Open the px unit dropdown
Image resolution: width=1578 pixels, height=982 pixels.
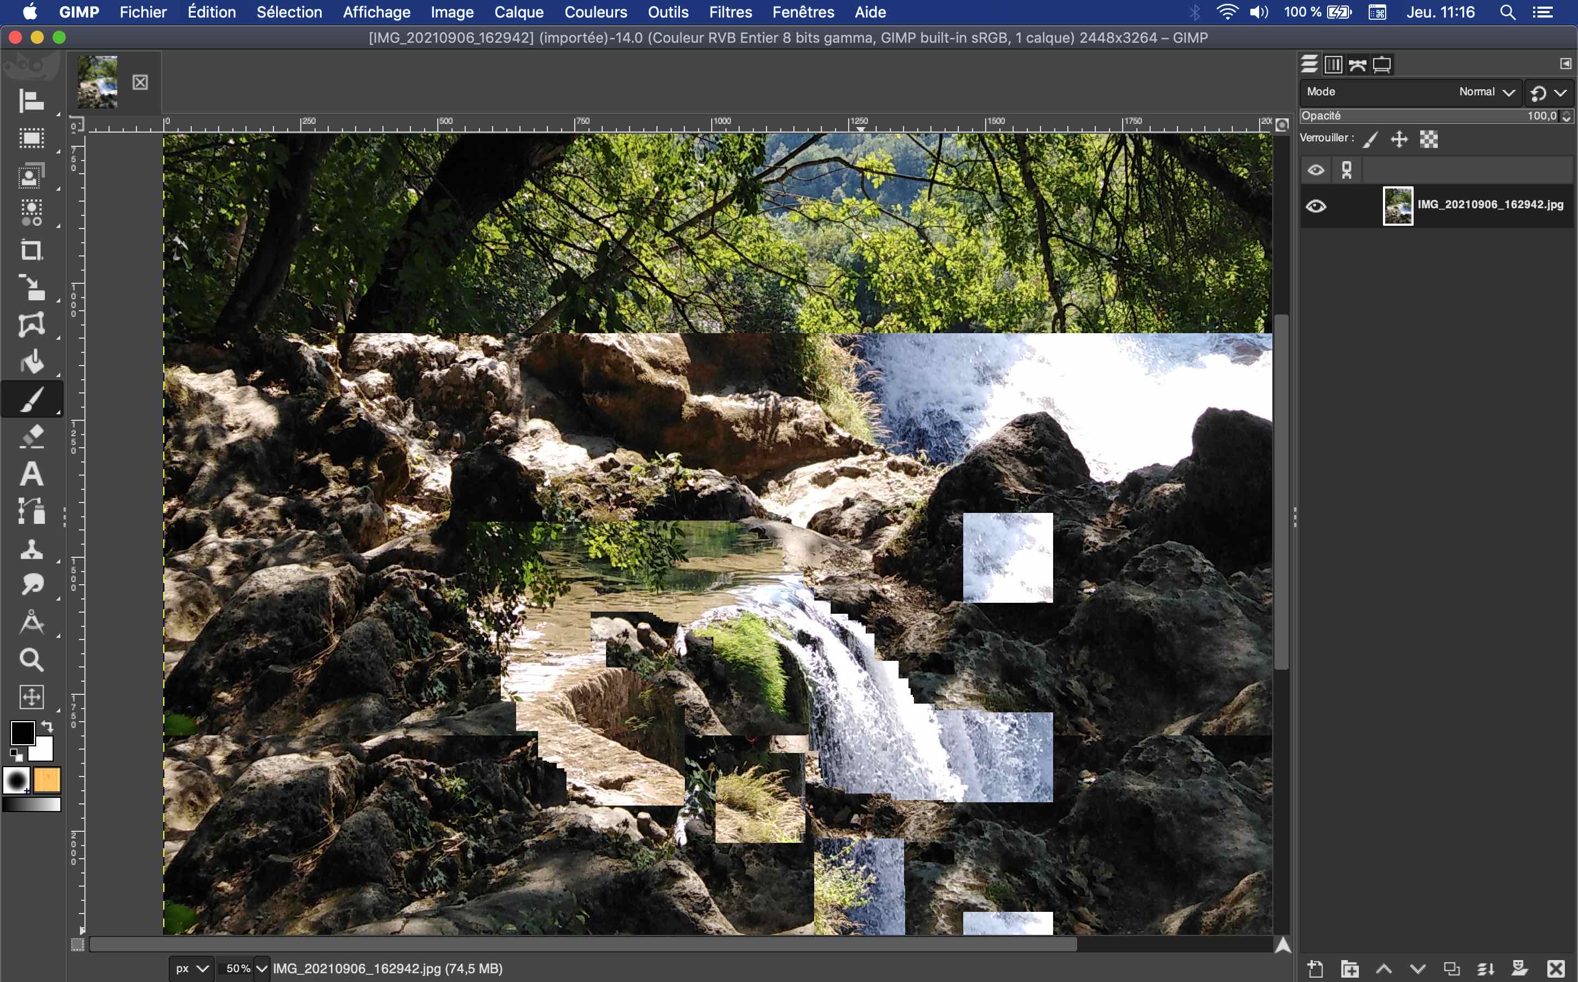pyautogui.click(x=192, y=968)
